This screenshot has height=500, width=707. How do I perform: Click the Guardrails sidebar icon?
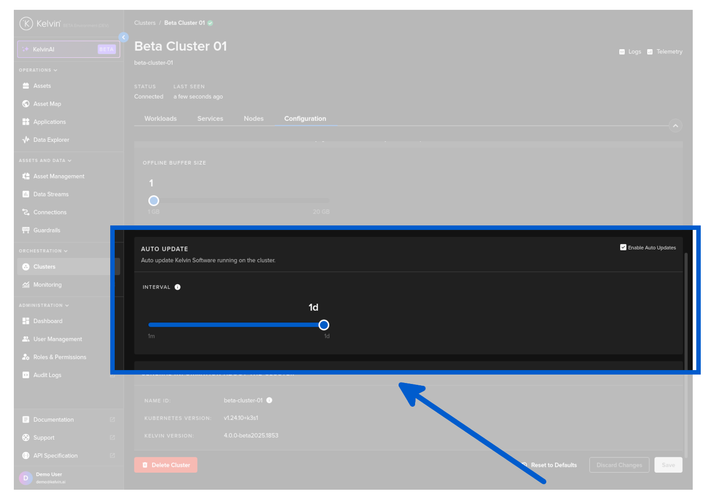click(26, 230)
